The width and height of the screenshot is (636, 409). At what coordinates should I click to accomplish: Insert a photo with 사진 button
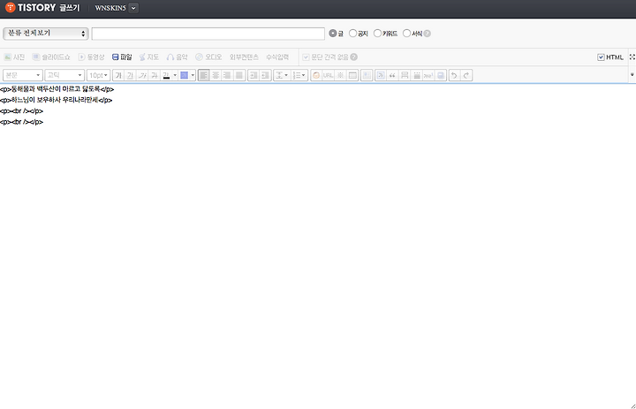click(14, 57)
